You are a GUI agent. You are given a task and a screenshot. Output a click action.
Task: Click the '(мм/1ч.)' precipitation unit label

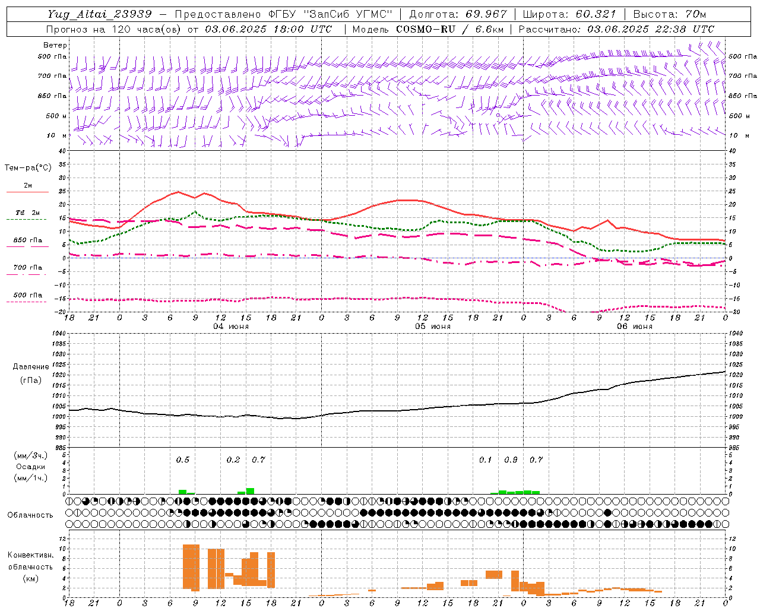[x=30, y=478]
